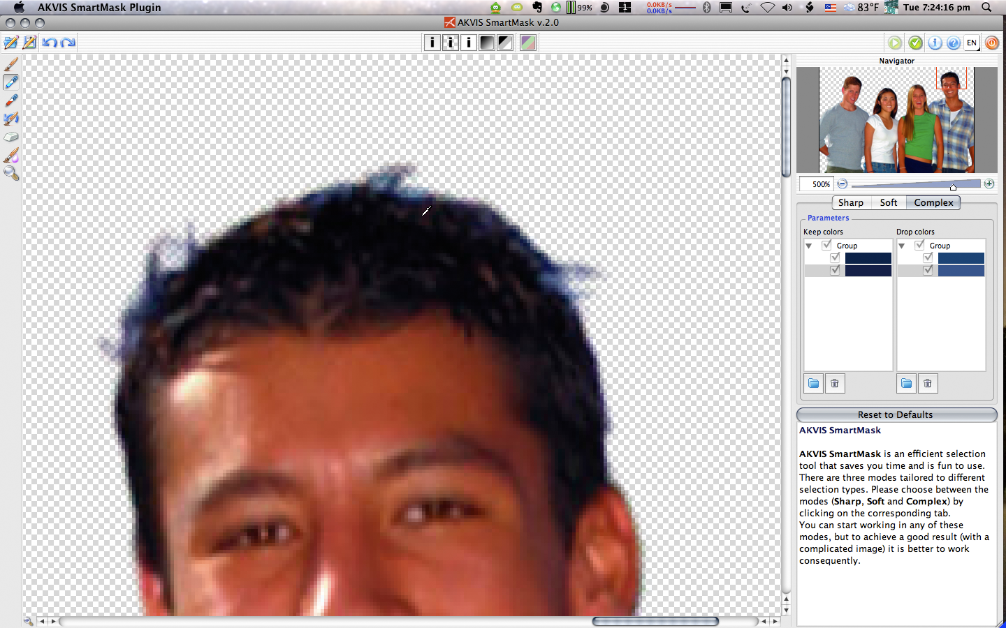Select the blue pencil tool
The height and width of the screenshot is (628, 1006).
point(11,82)
